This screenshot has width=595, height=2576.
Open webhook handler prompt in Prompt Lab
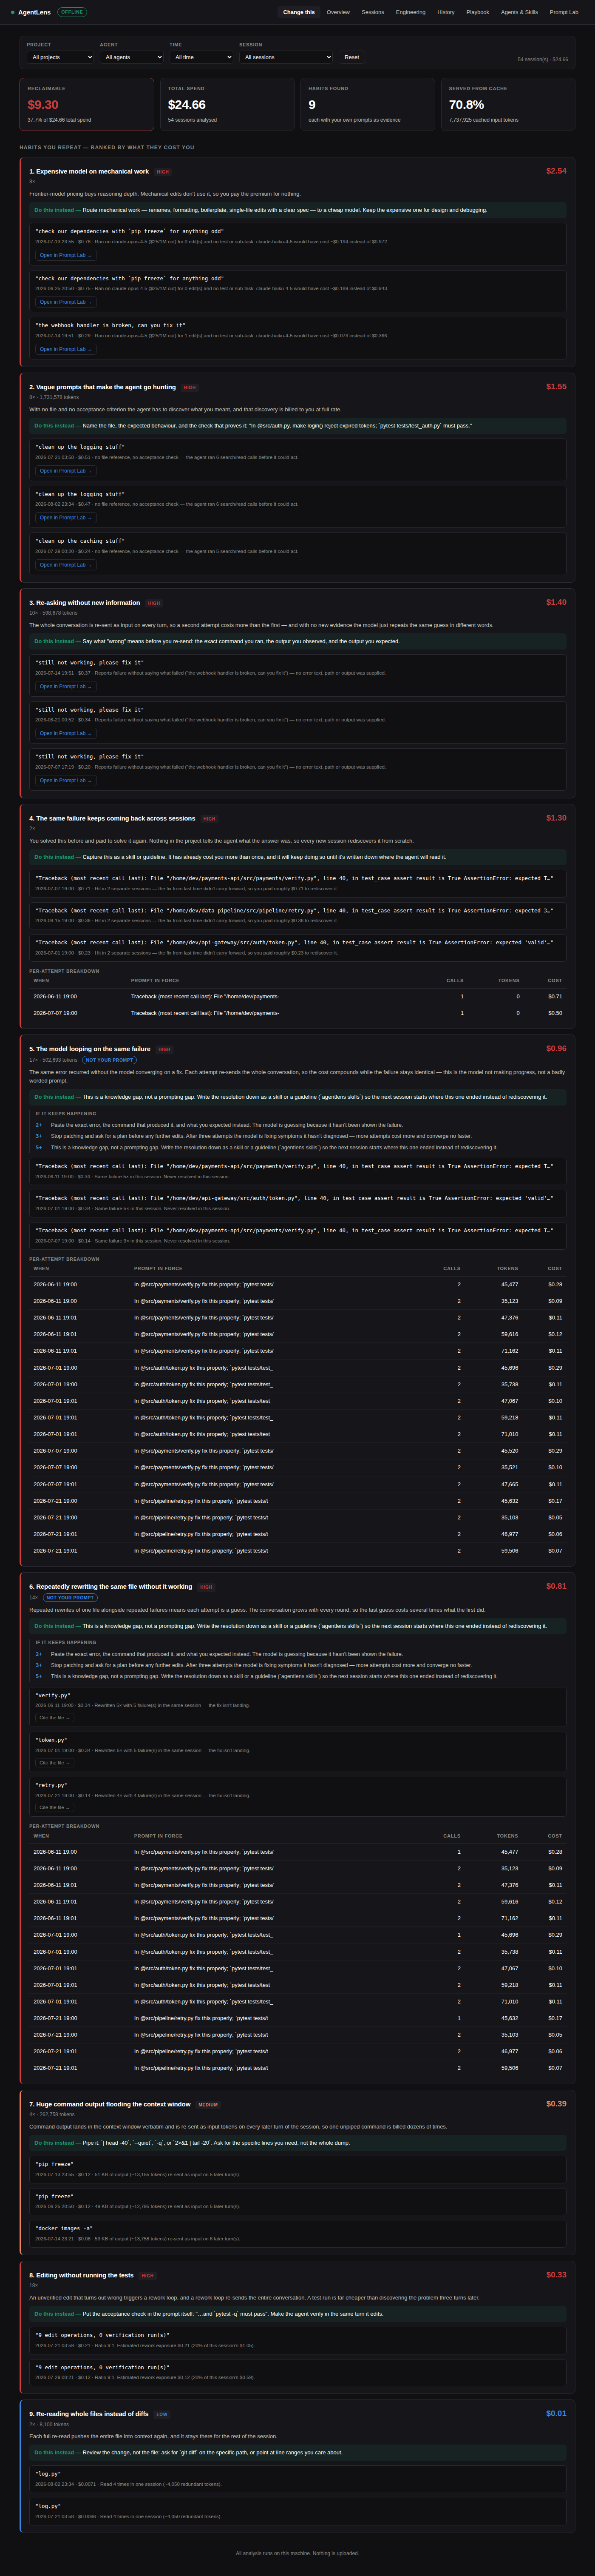pos(66,349)
